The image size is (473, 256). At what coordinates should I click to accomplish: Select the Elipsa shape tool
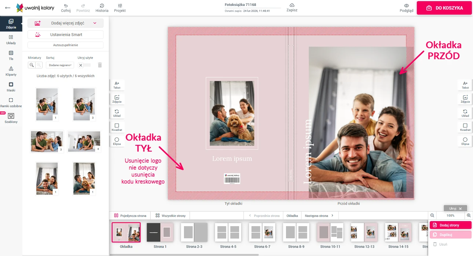(117, 141)
